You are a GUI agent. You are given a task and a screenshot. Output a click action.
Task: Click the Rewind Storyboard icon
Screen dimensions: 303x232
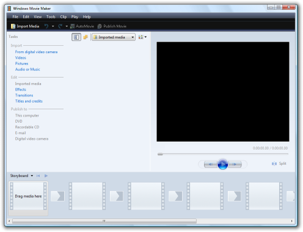click(38, 176)
